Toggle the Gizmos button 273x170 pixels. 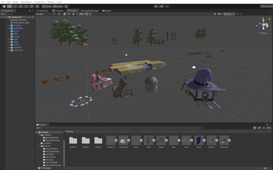(x=227, y=14)
